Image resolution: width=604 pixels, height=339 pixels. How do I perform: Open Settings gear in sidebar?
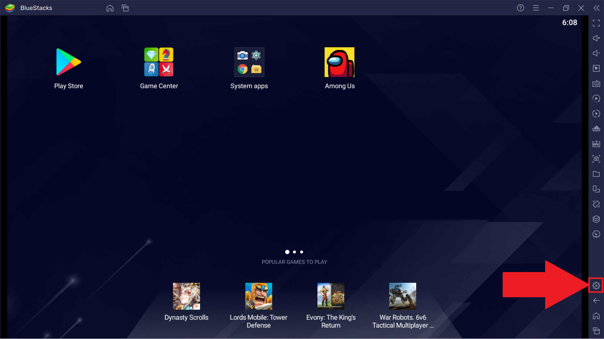(596, 286)
